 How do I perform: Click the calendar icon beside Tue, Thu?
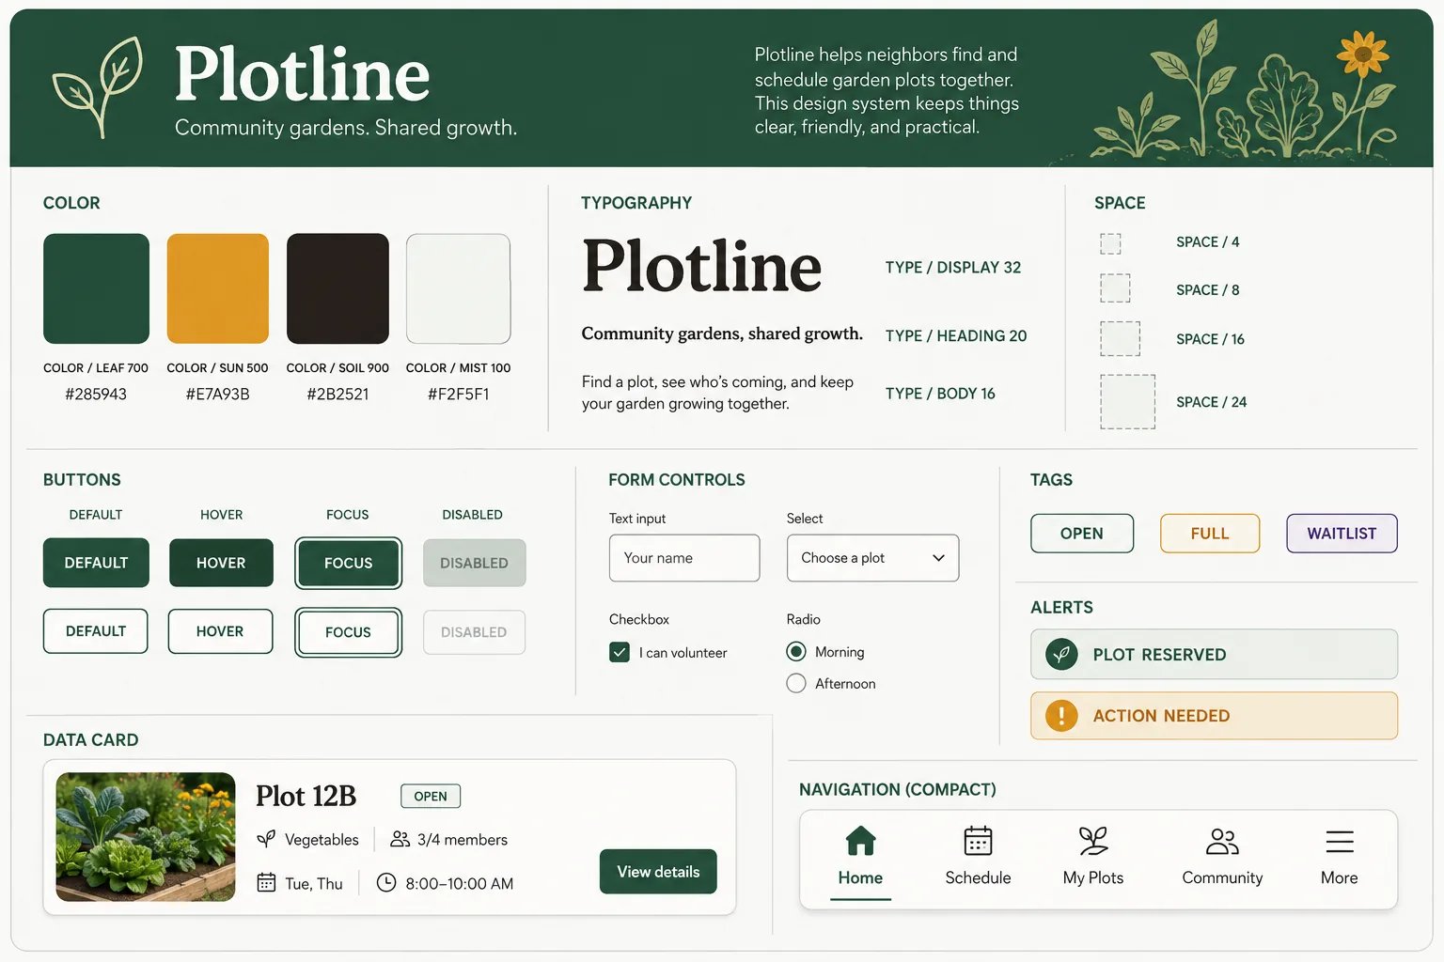point(267,883)
